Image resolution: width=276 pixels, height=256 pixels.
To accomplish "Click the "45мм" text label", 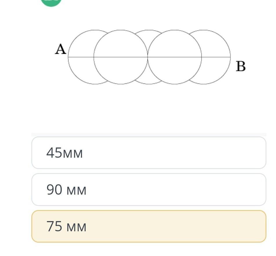I will click(64, 153).
